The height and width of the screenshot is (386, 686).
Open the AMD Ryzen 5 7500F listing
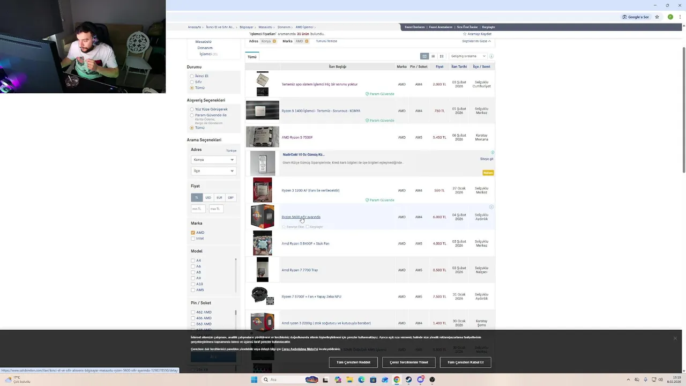[297, 137]
